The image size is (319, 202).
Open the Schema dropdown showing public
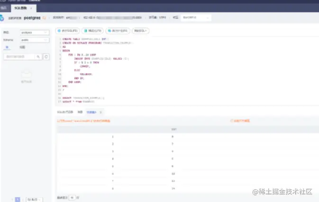[35, 40]
